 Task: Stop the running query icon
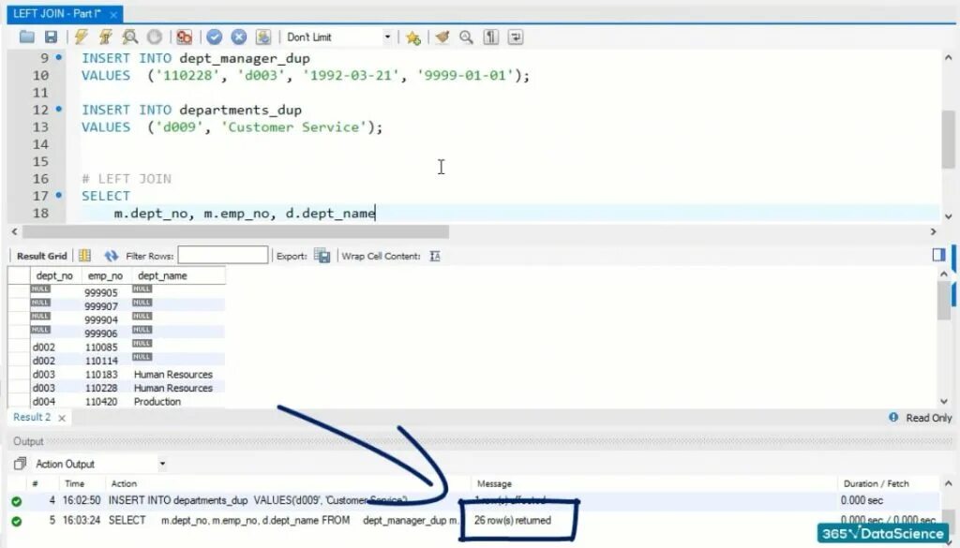pyautogui.click(x=155, y=37)
